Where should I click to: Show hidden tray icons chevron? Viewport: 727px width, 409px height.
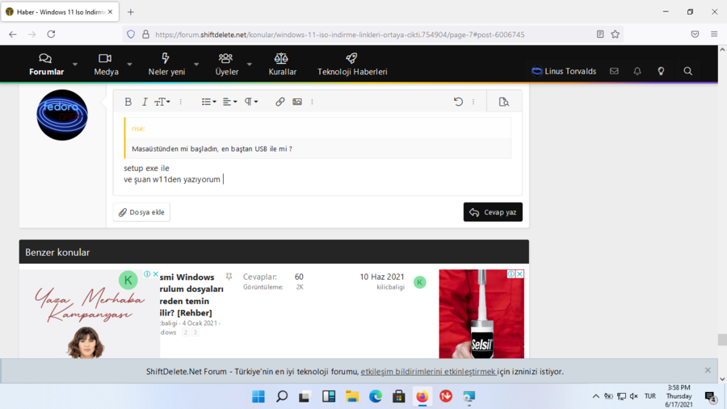point(596,396)
